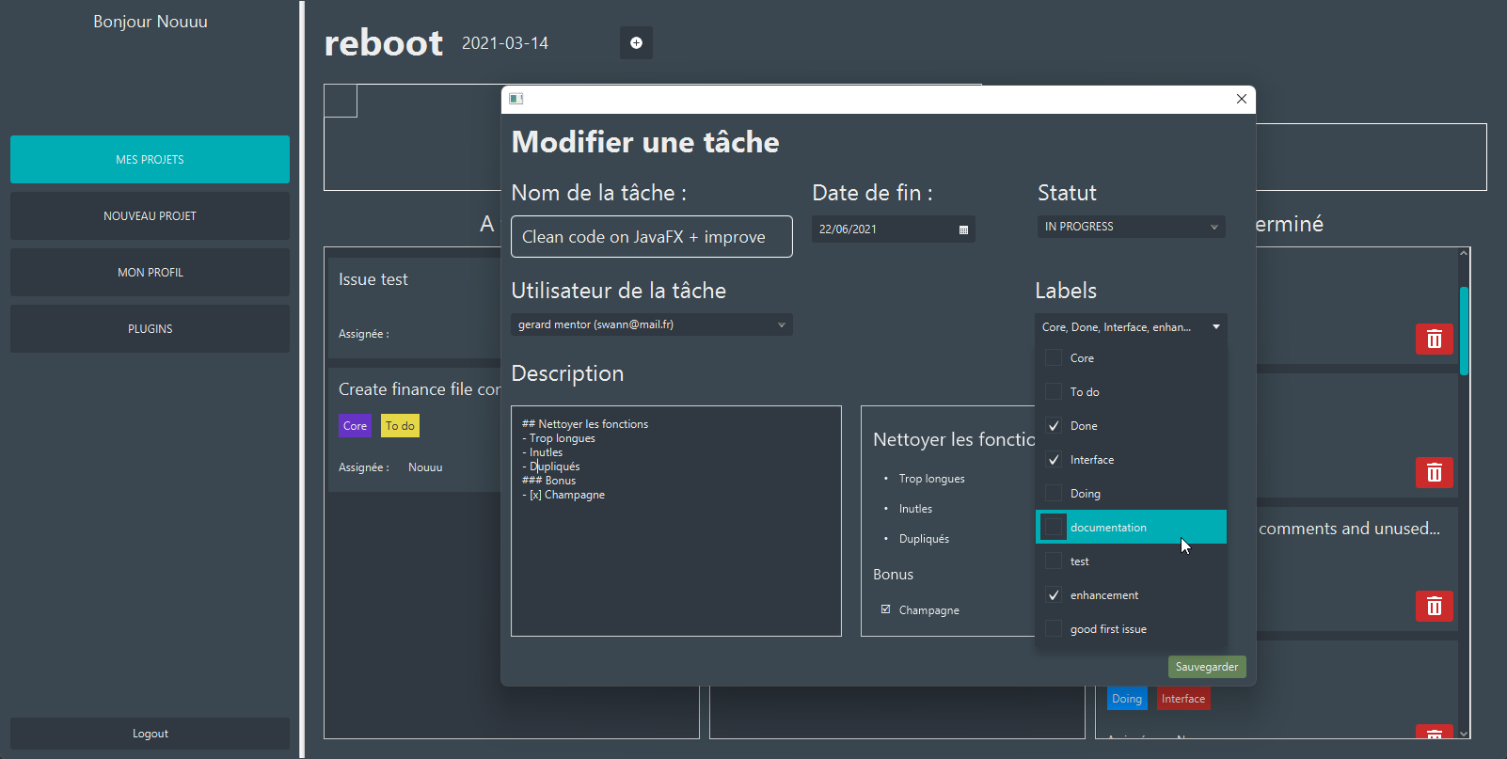This screenshot has height=759, width=1507.
Task: Open the Issue test card
Action: pos(414,306)
